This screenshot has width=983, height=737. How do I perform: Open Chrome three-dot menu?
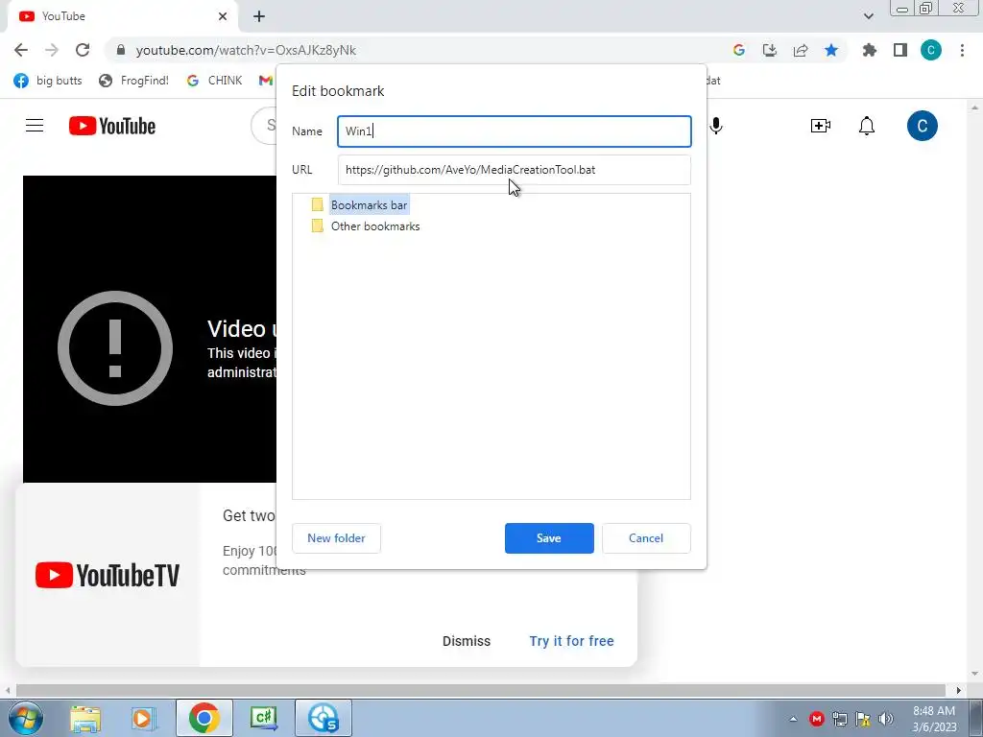pos(962,50)
